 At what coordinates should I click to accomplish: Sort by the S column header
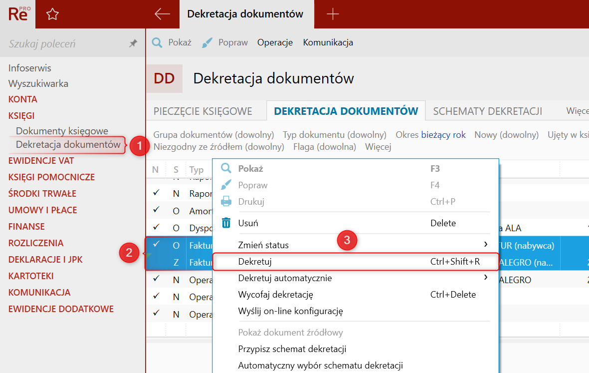[176, 170]
